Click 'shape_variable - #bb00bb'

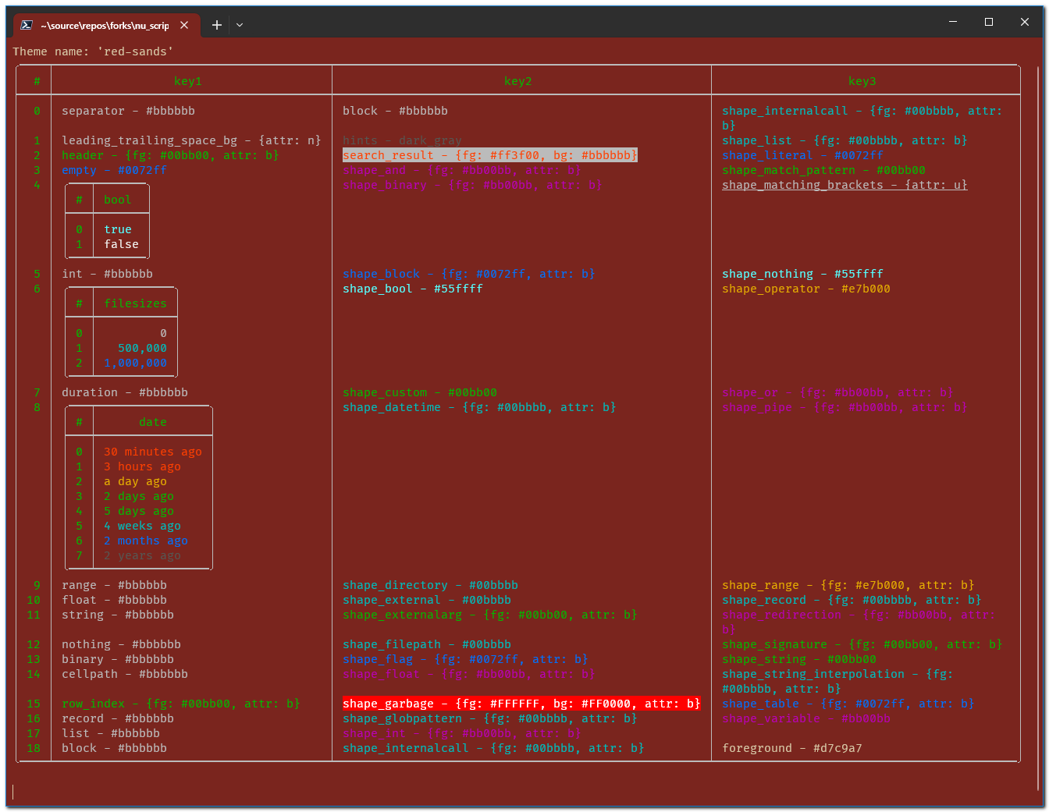[x=806, y=718]
